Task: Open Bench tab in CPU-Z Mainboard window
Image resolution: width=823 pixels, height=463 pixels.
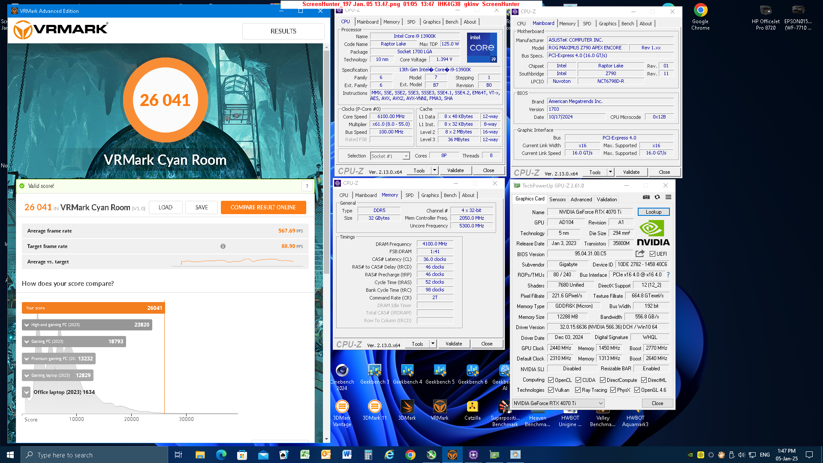Action: pyautogui.click(x=627, y=24)
